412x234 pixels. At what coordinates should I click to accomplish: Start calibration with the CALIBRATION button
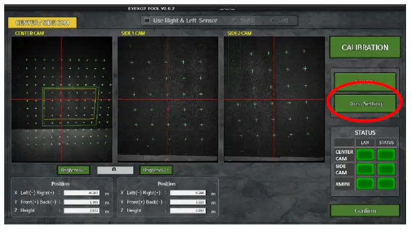point(365,47)
